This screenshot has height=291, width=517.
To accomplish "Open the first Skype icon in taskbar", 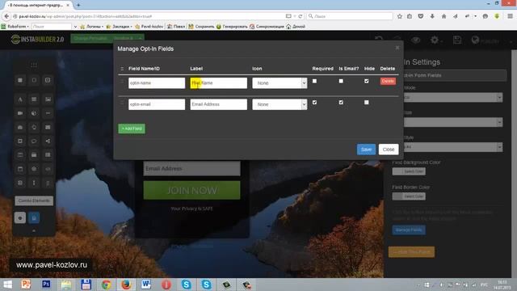I will (187, 284).
